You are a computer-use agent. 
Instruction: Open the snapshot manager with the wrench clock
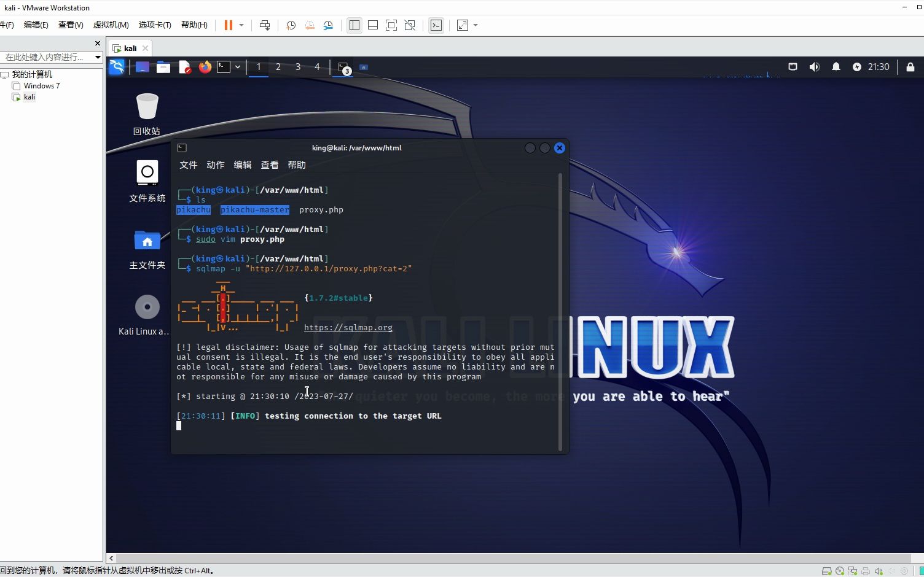point(328,25)
